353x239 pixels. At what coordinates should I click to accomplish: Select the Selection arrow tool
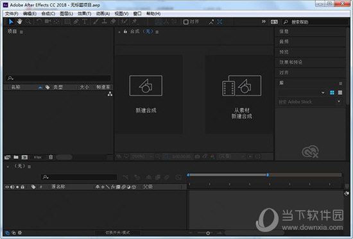(x=11, y=22)
